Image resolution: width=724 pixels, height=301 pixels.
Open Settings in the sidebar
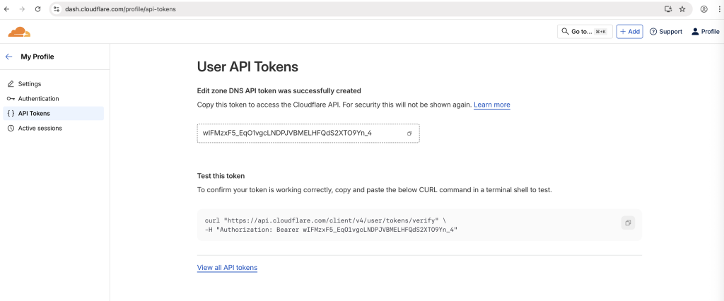point(29,84)
